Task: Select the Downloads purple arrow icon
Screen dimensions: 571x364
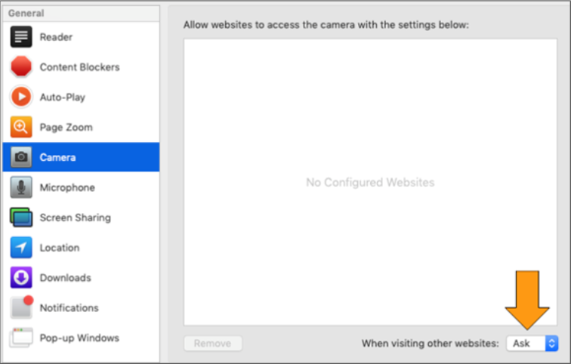Action: pyautogui.click(x=21, y=277)
